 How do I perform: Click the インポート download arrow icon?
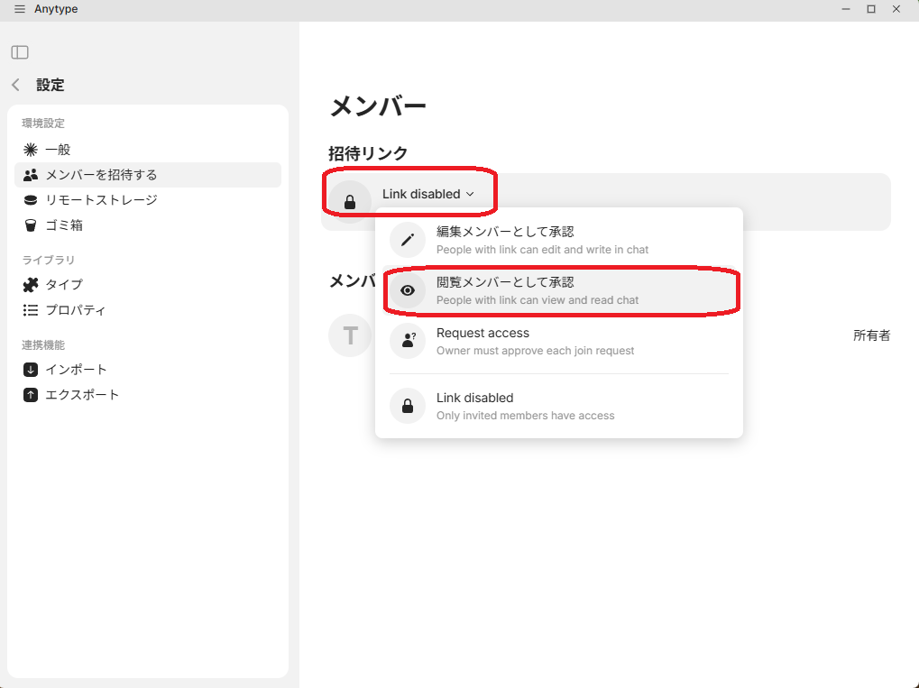[x=31, y=370]
